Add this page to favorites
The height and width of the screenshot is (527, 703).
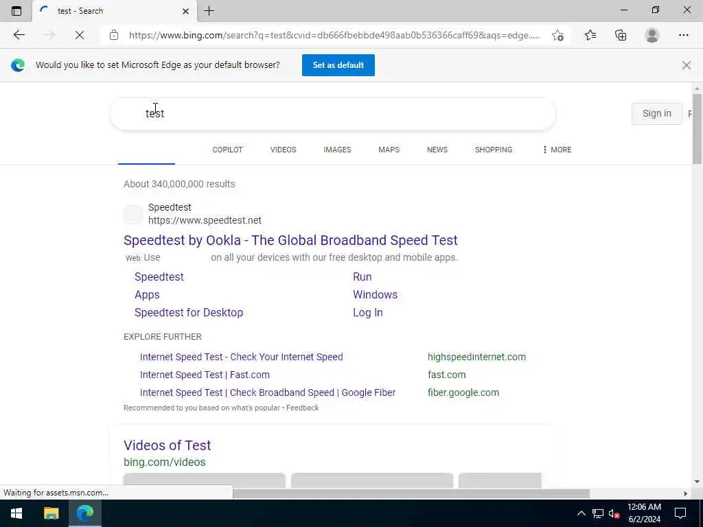coord(557,35)
